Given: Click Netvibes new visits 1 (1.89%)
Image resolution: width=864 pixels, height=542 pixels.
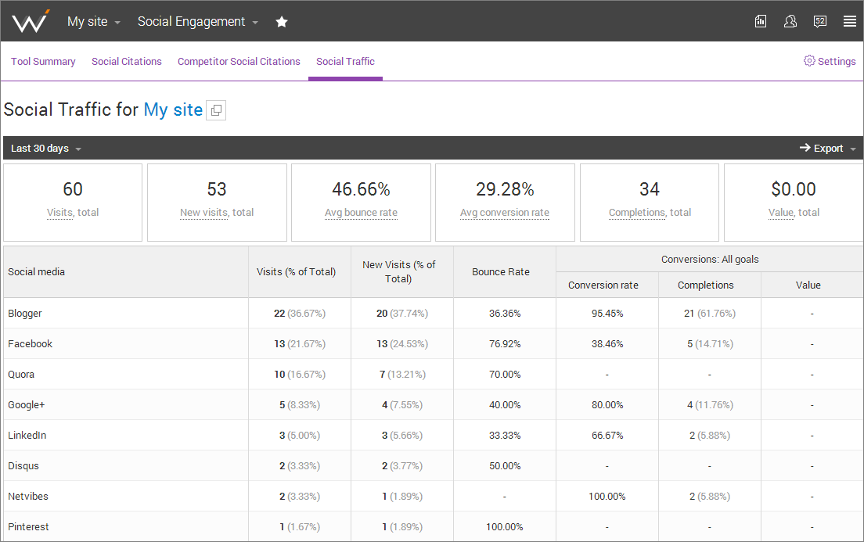Looking at the screenshot, I should tap(402, 497).
